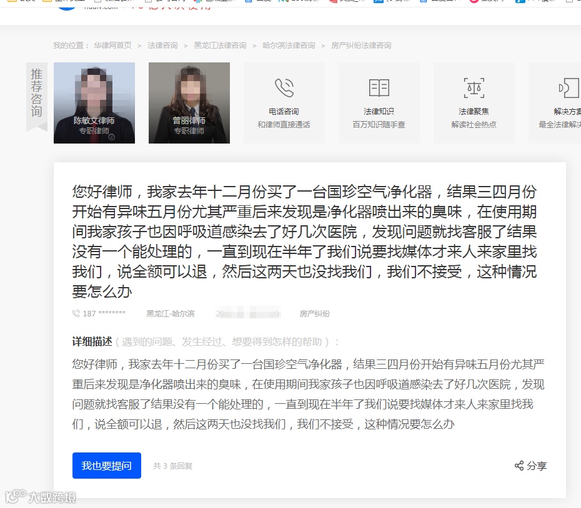Click the 共 3 条回复 text
The width and height of the screenshot is (581, 508).
pyautogui.click(x=172, y=466)
